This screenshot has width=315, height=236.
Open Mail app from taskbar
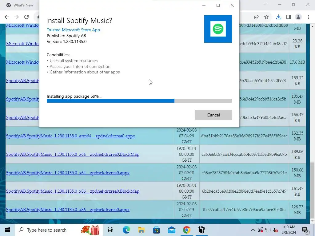[x=172, y=230]
